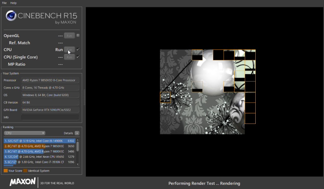The image size is (324, 189).
Task: Click the Details arrow button
Action: click(77, 133)
